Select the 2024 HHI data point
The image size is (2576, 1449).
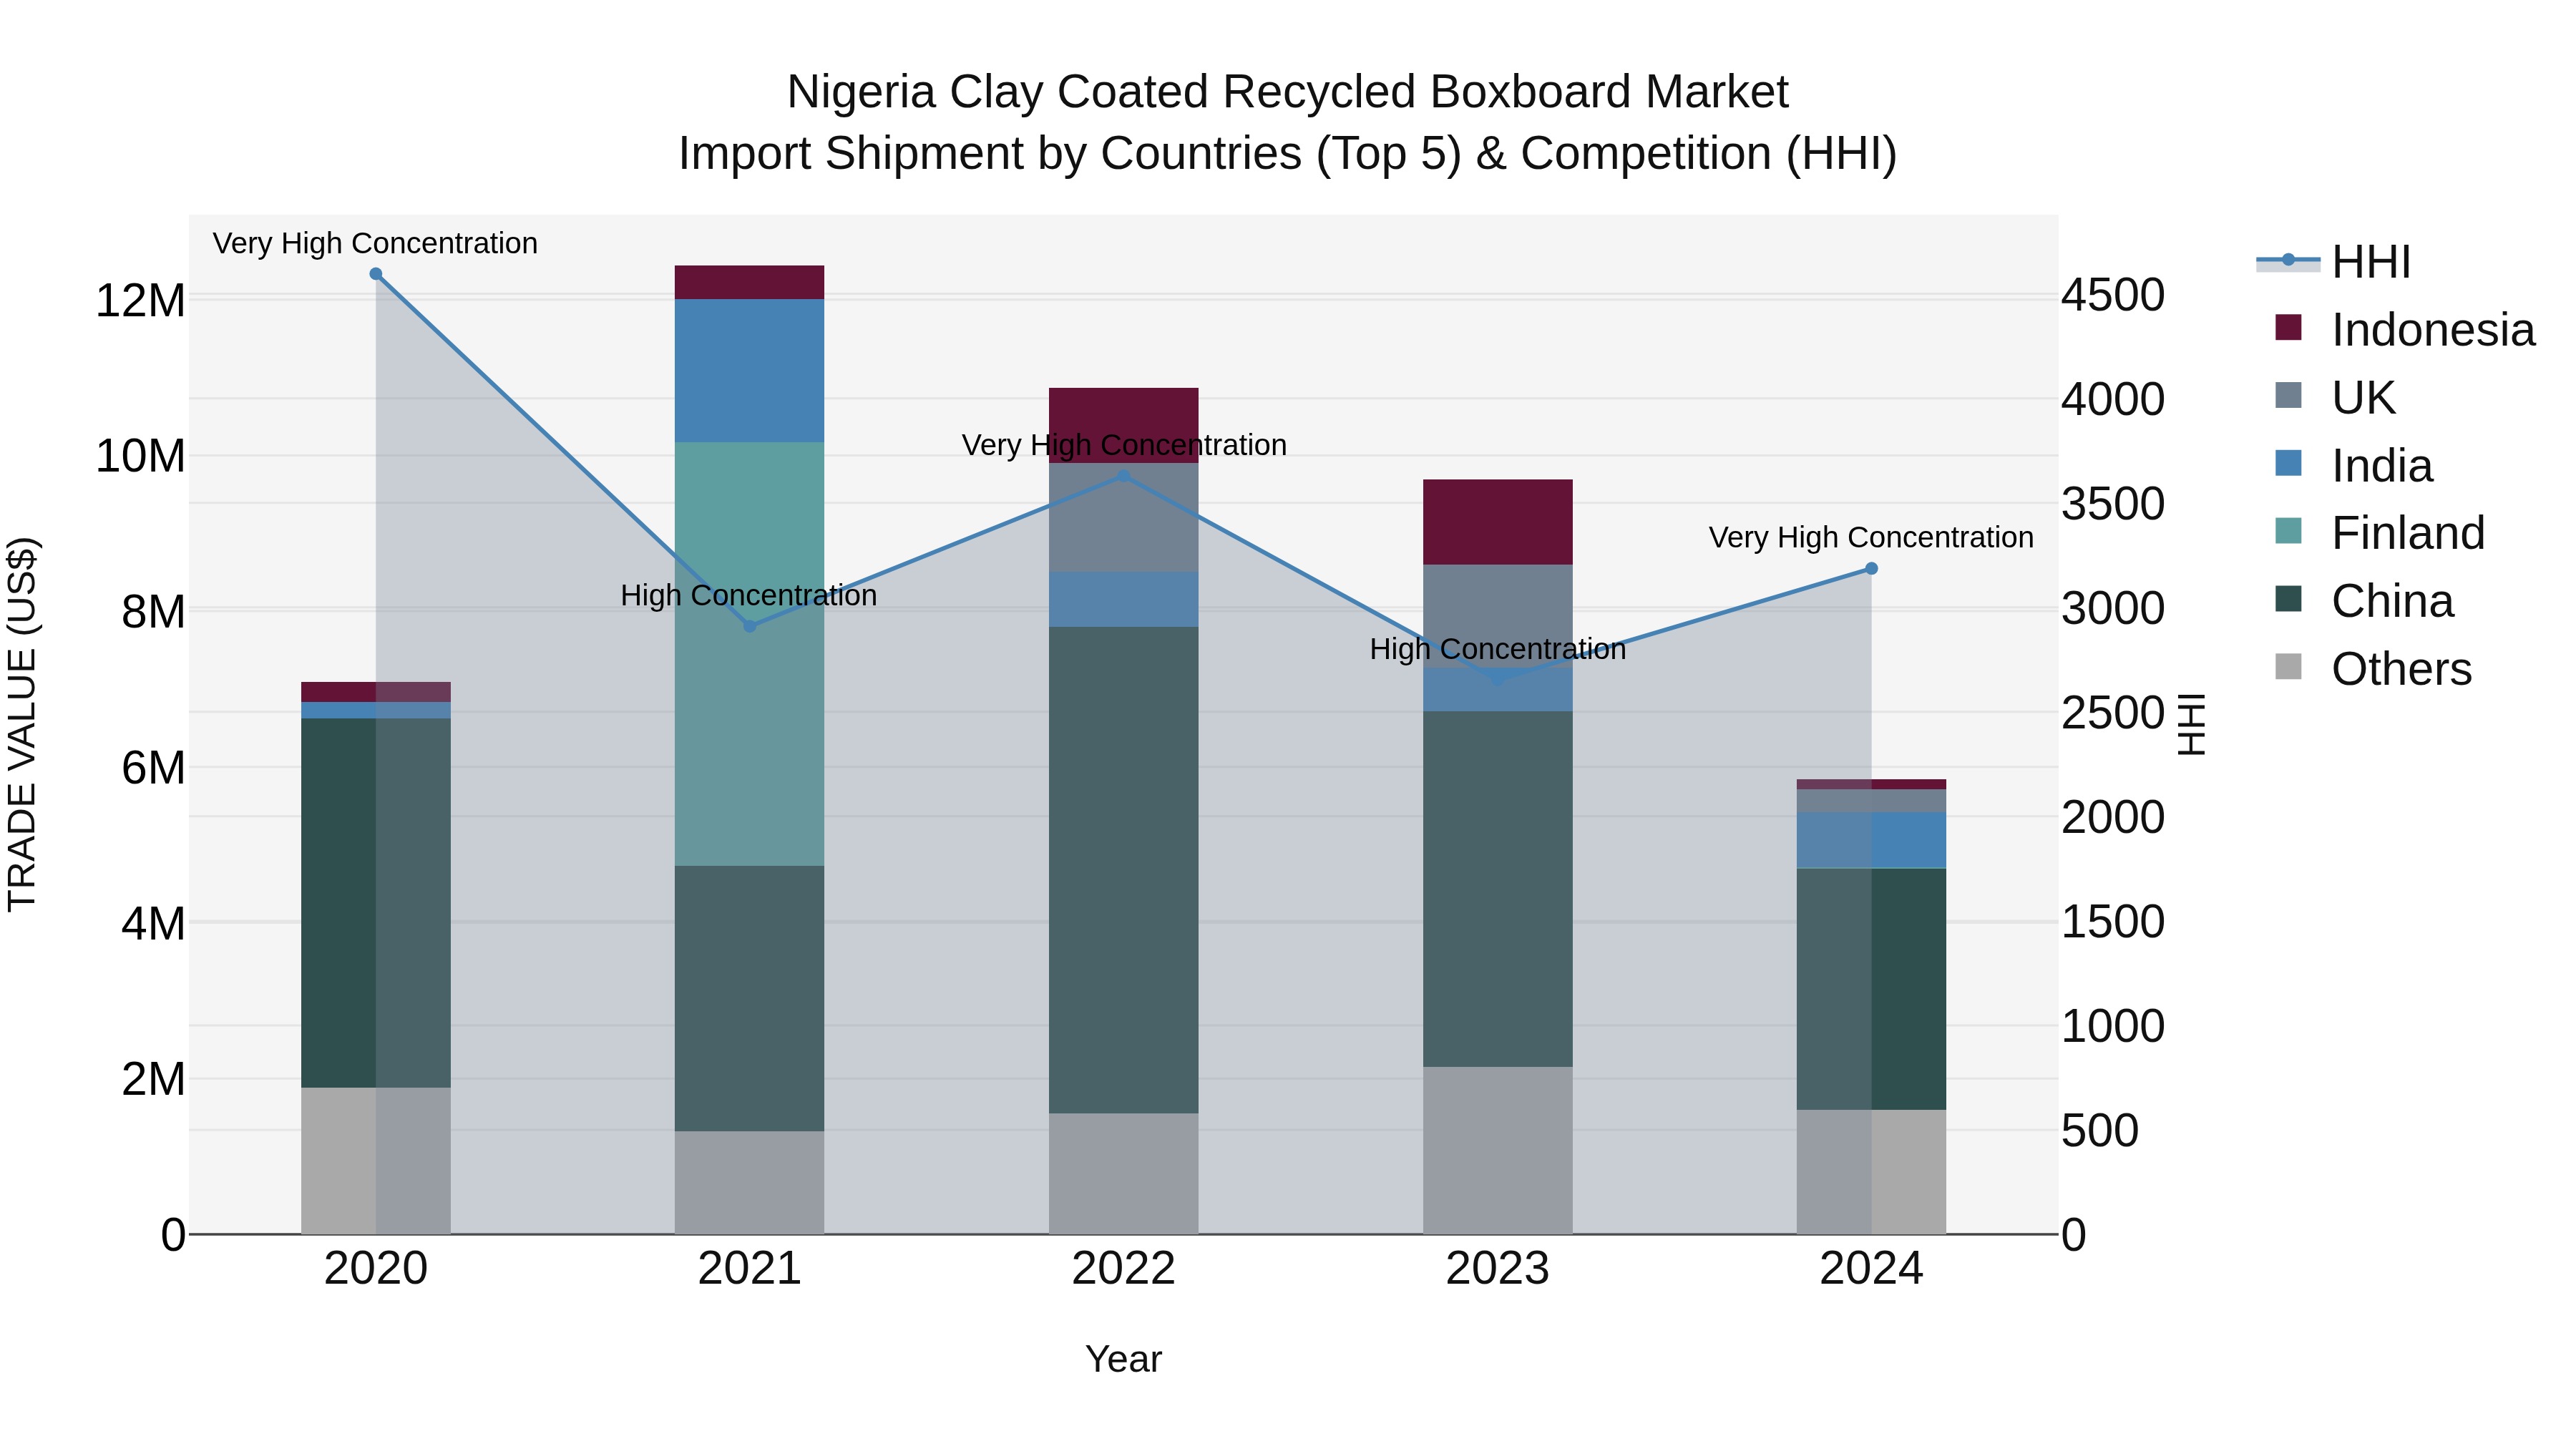tap(1872, 569)
